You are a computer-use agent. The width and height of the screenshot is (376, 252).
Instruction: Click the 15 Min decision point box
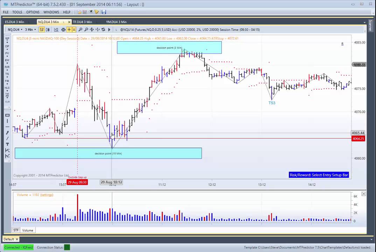tap(108, 153)
